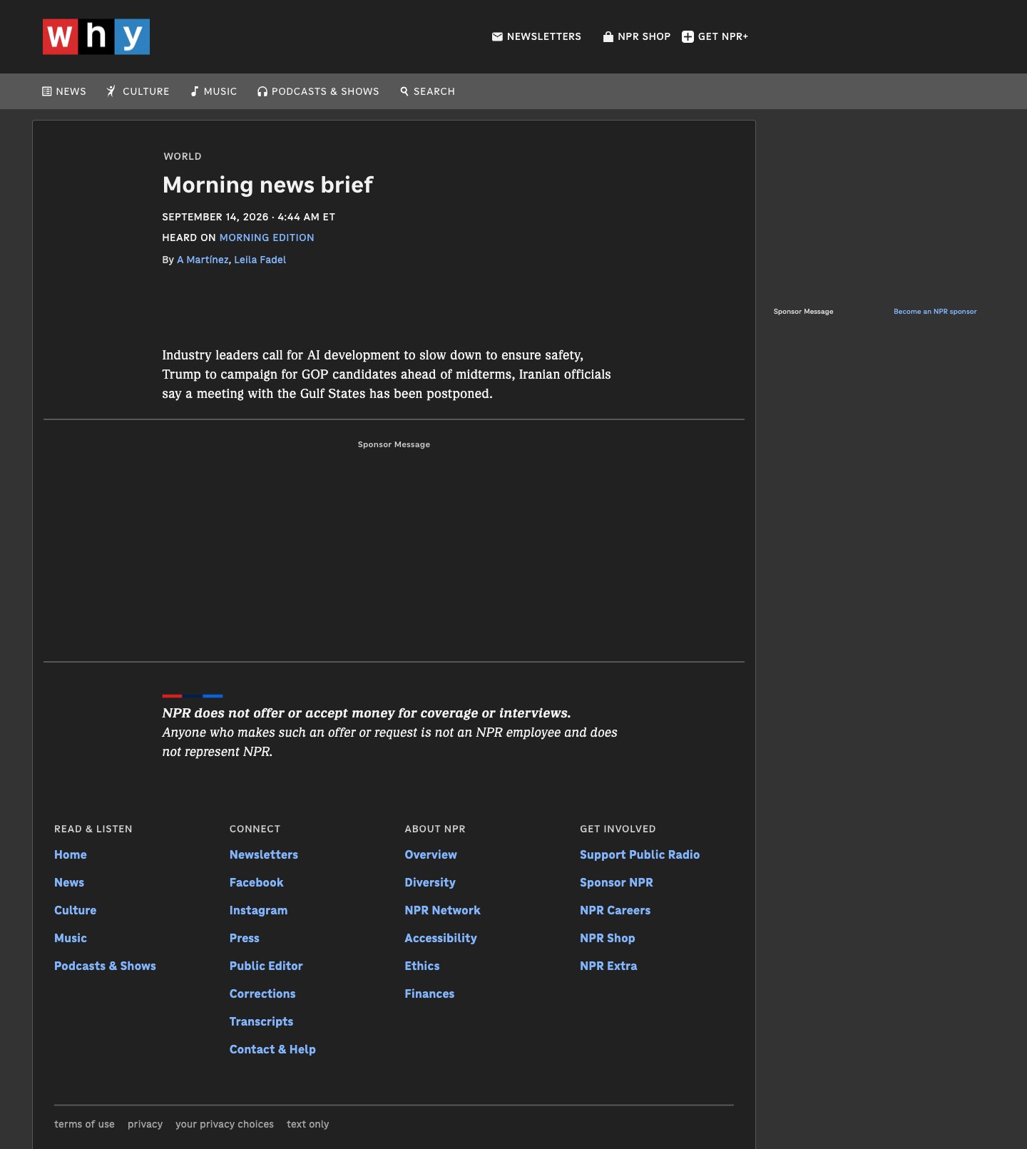The height and width of the screenshot is (1149, 1027).
Task: Open the Sponsor NPR link
Action: 616,882
